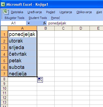Click the Auto Fill Options icon
This screenshot has height=107, width=103.
pos(40,80)
